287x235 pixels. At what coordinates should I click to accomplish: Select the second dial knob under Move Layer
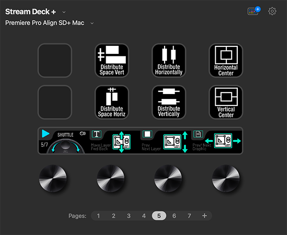pyautogui.click(x=110, y=178)
